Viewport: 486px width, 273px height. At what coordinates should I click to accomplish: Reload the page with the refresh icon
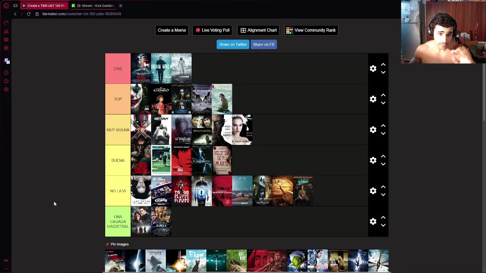coord(28,14)
